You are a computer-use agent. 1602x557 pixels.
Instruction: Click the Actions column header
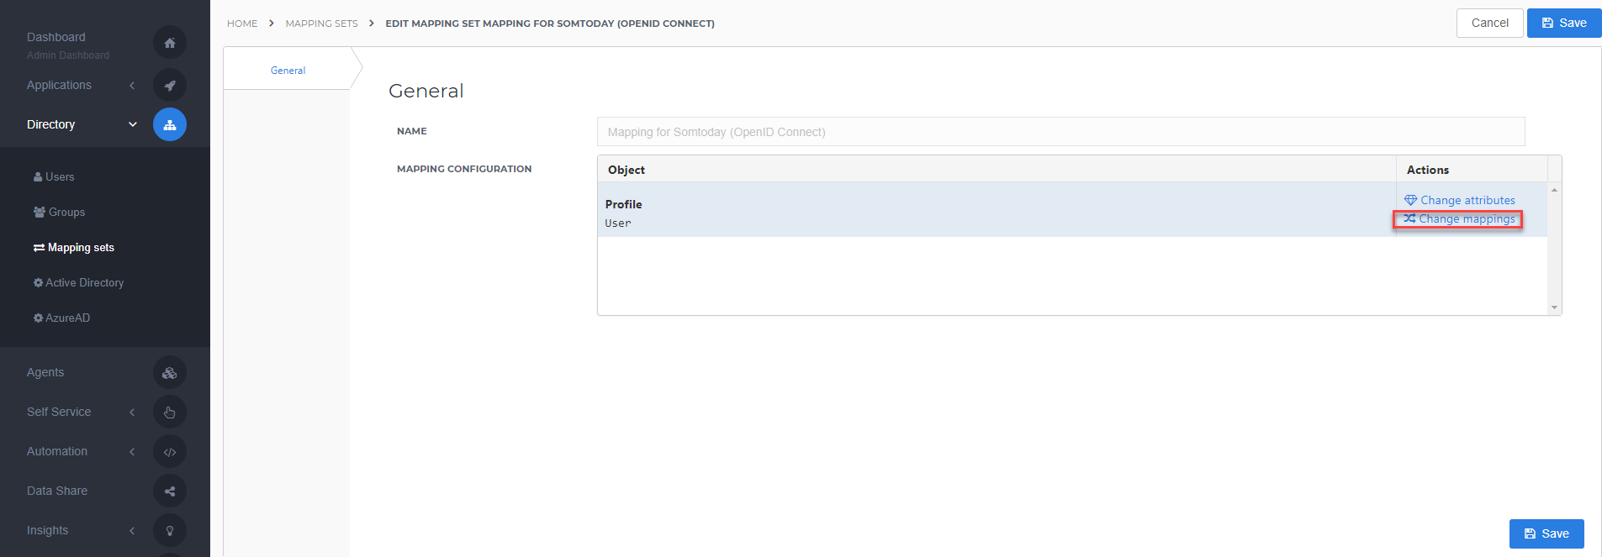1472,170
